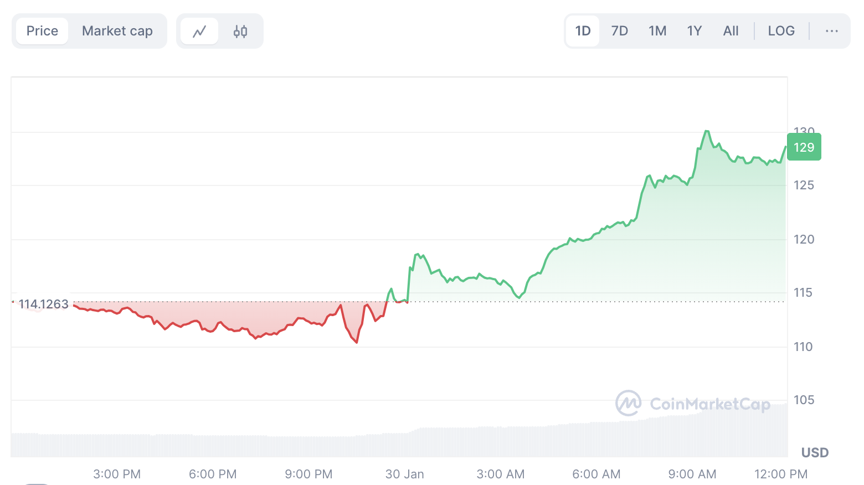Screen dimensions: 864x485
Task: Toggle LOG scale on the chart
Action: pos(781,31)
